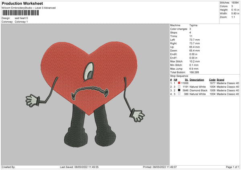Click the red color swatch in stop 1
The height and width of the screenshot is (170, 241).
click(179, 83)
